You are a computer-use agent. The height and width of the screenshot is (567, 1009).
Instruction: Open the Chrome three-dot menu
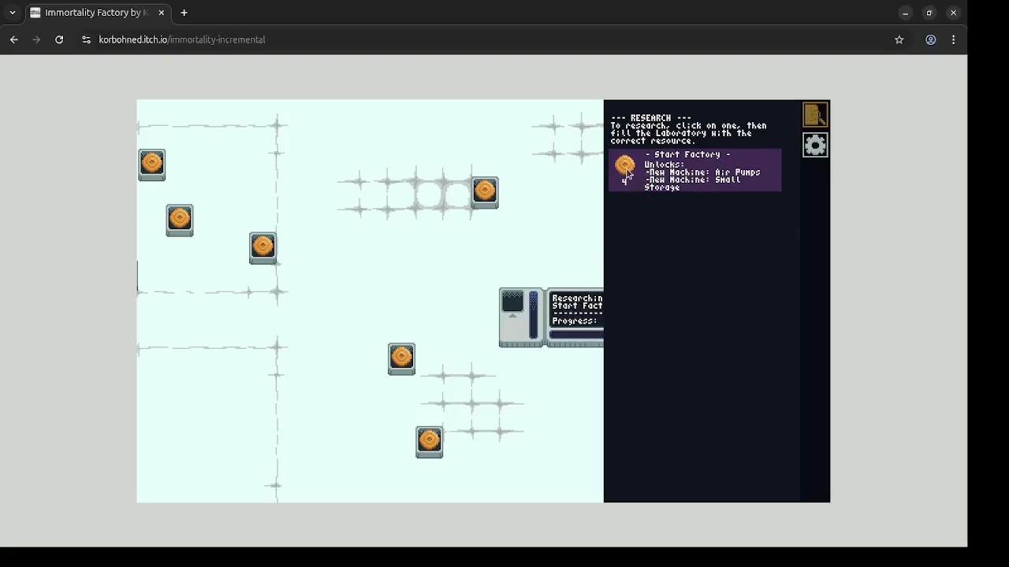click(x=953, y=39)
